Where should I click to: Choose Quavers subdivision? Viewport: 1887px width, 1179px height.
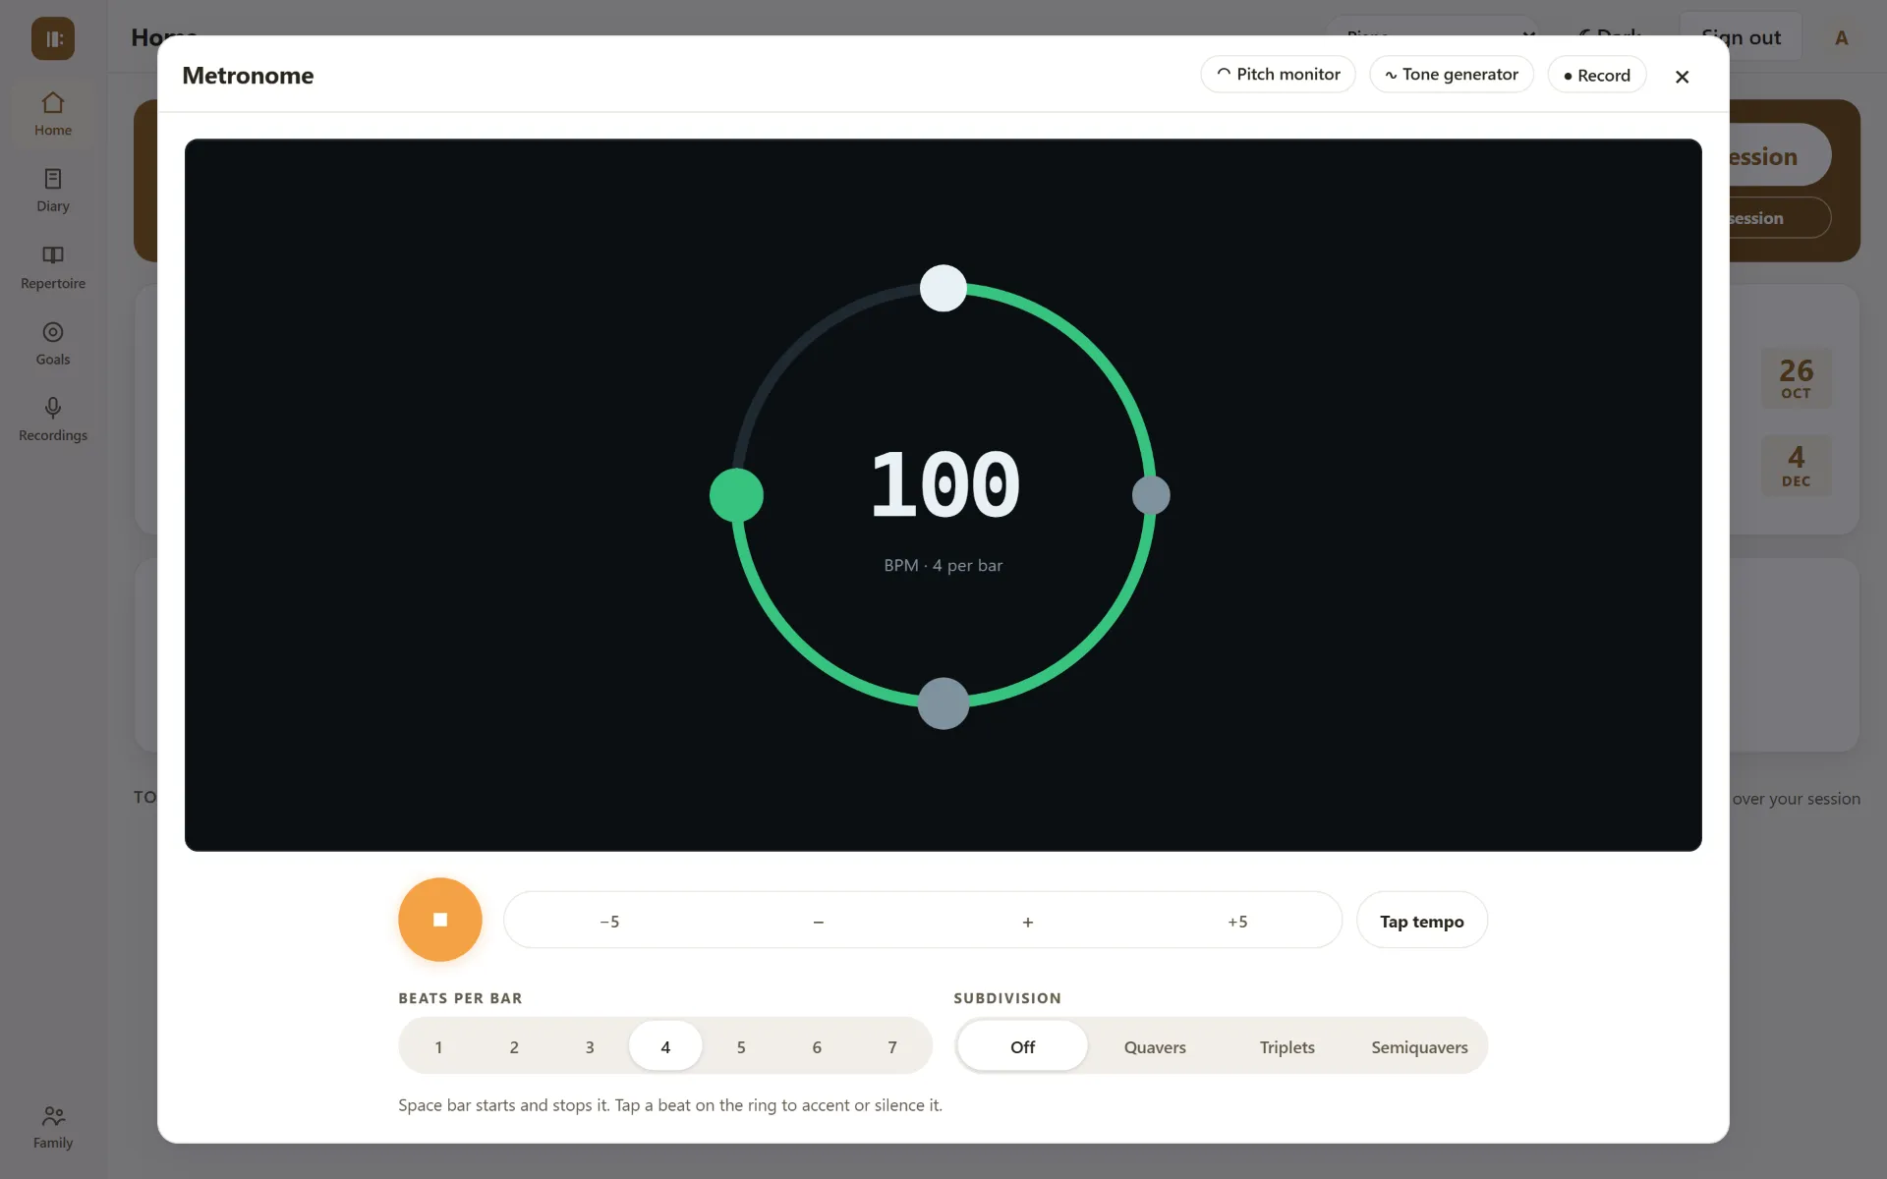[1155, 1046]
